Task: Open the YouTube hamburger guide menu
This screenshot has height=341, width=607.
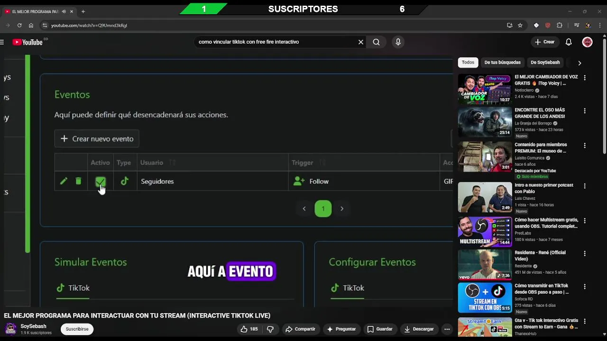Action: pos(2,42)
